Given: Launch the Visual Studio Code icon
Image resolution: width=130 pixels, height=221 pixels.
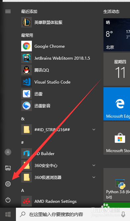Looking at the screenshot, I should (27, 82).
